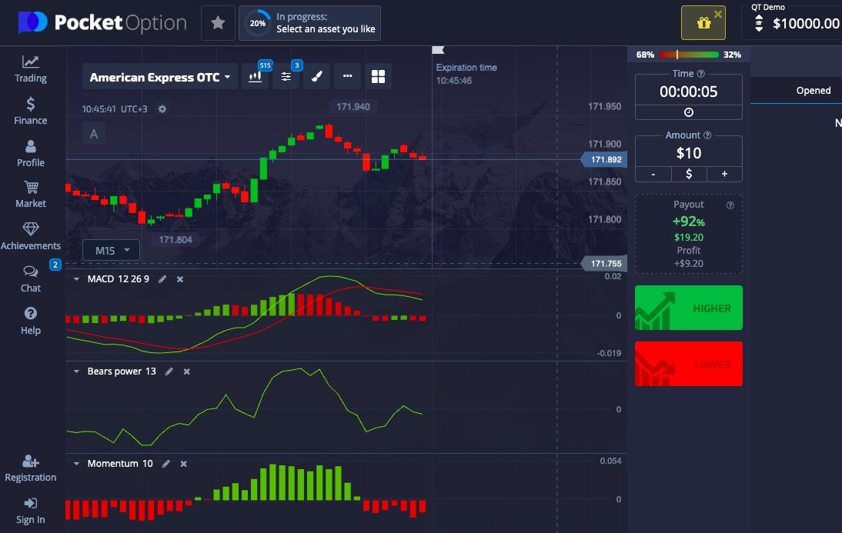
Task: Click the 00:00:05 time field
Action: tap(688, 92)
